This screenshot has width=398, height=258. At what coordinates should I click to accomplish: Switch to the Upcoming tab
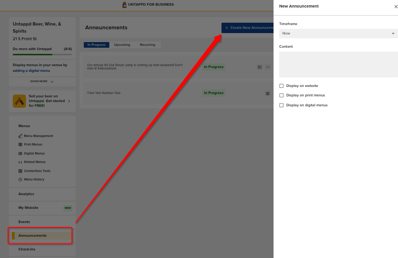[122, 45]
